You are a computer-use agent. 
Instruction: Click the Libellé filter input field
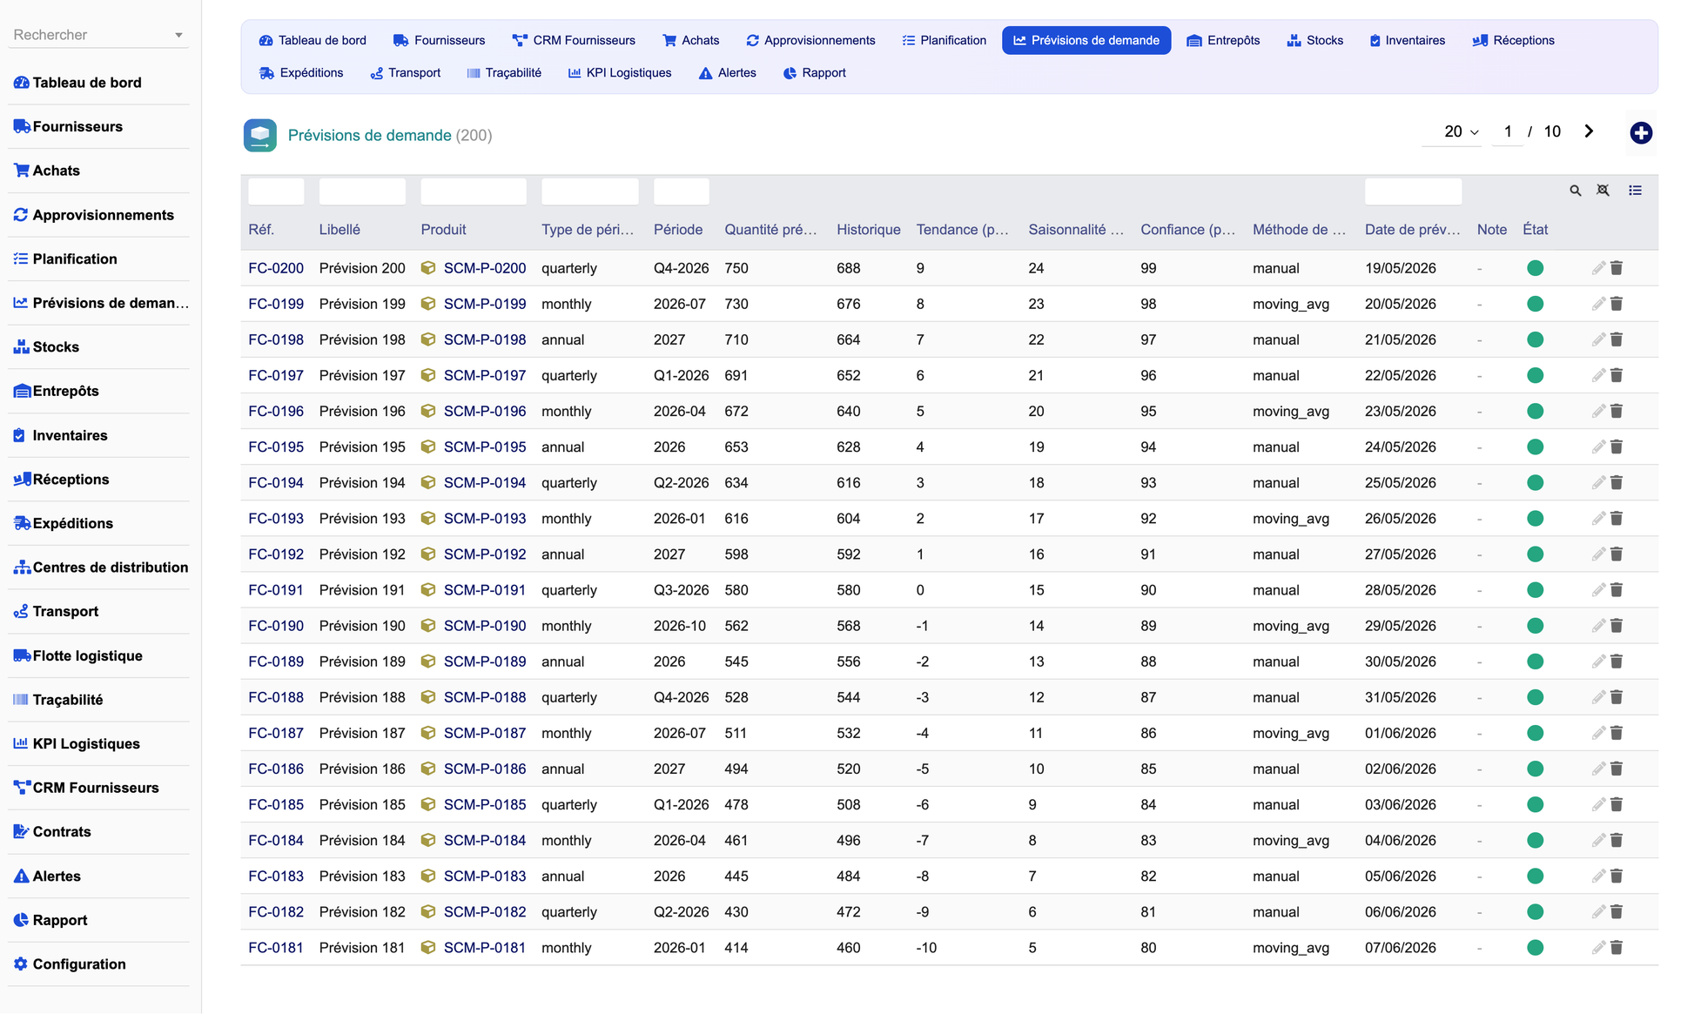(x=362, y=191)
